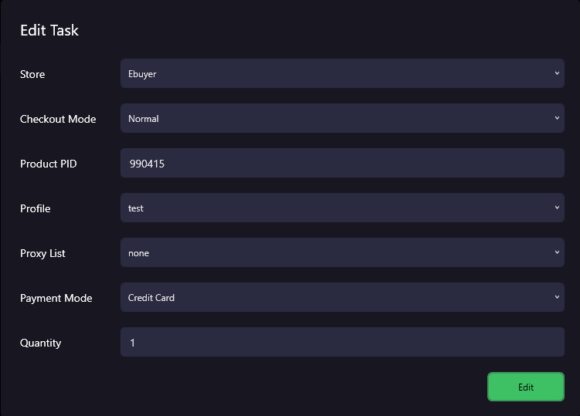Click the Product PID field label

pos(49,164)
